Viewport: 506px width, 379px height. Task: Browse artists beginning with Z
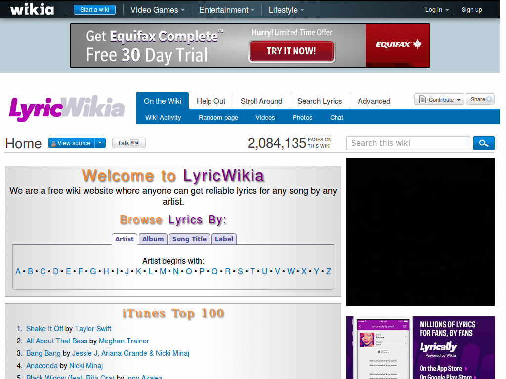[329, 272]
